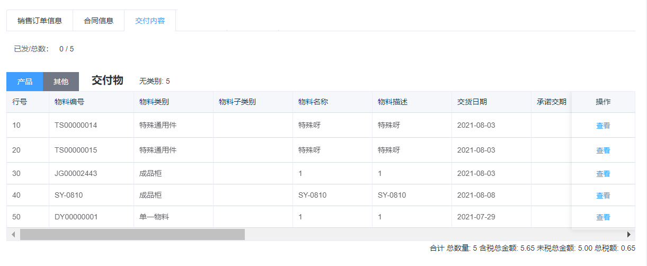Open the 销售订单信息 tab
Image resolution: width=647 pixels, height=266 pixels.
(x=40, y=21)
